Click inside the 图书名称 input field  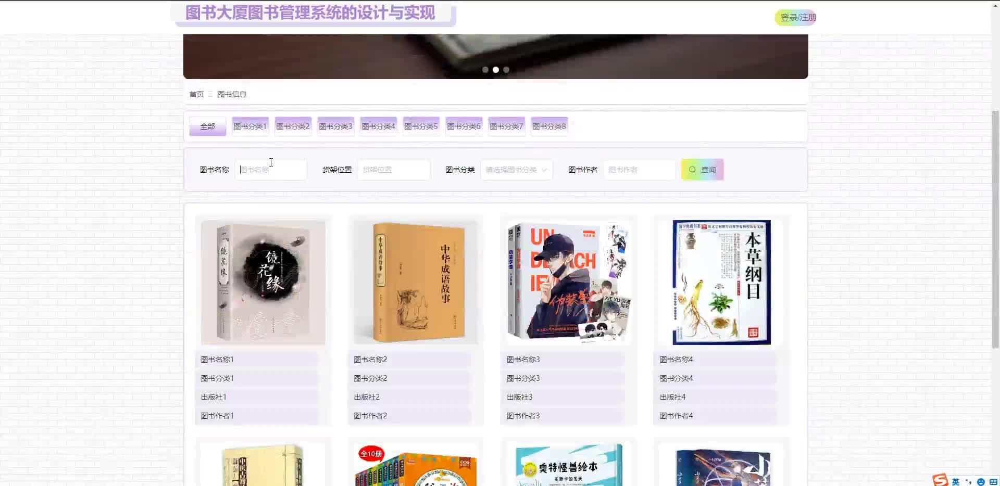[270, 169]
